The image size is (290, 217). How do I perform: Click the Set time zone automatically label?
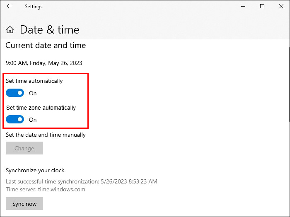pos(41,108)
